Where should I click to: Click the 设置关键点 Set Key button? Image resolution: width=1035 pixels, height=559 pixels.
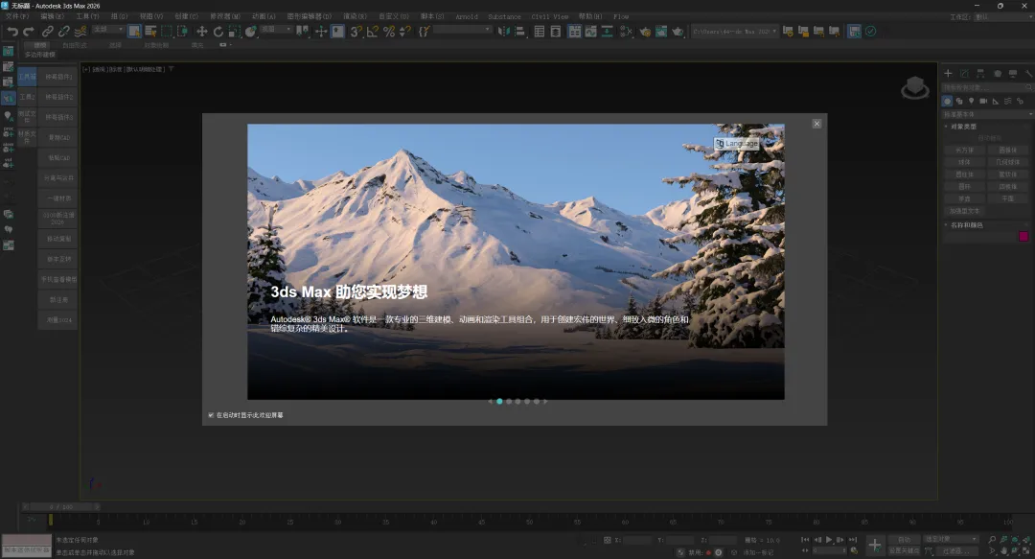[x=905, y=550]
